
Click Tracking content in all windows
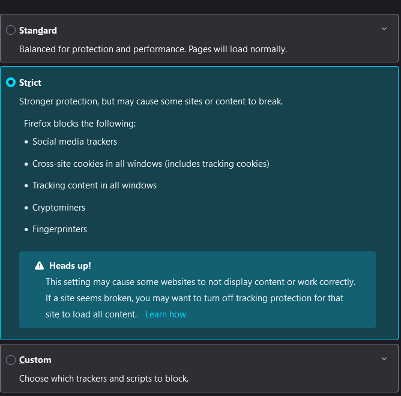coord(94,185)
